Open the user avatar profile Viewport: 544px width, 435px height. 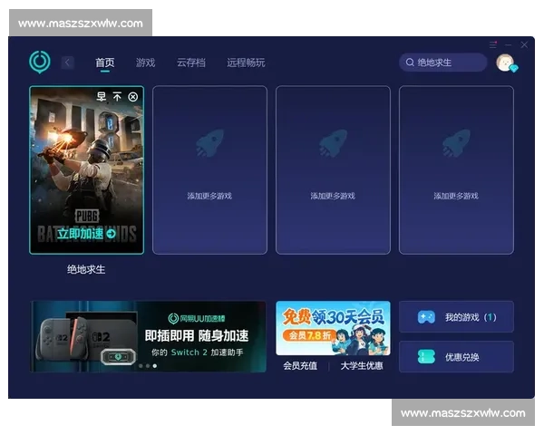tap(505, 63)
